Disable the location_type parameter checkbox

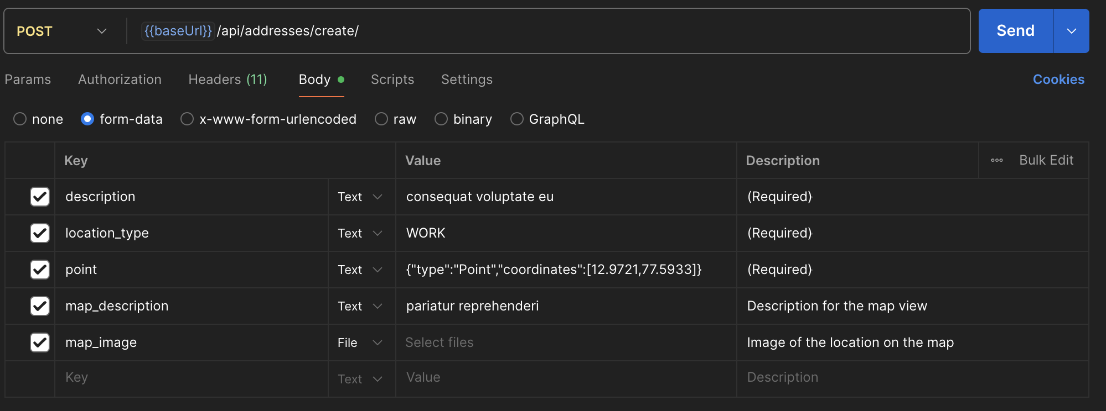coord(40,233)
